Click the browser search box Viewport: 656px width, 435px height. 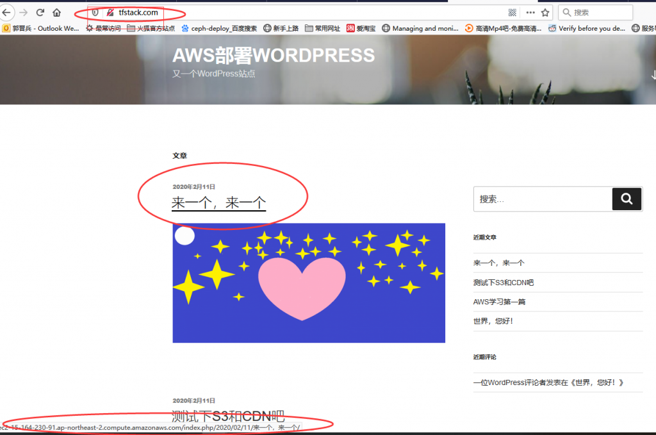point(595,13)
